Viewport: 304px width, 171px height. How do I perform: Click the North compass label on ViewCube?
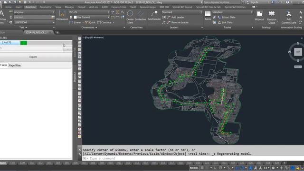[x=298, y=43]
